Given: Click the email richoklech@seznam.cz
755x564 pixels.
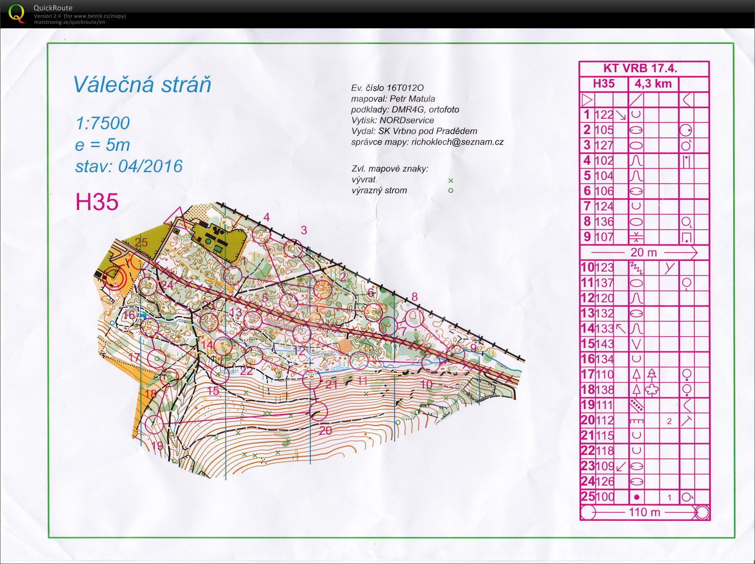Looking at the screenshot, I should (457, 142).
